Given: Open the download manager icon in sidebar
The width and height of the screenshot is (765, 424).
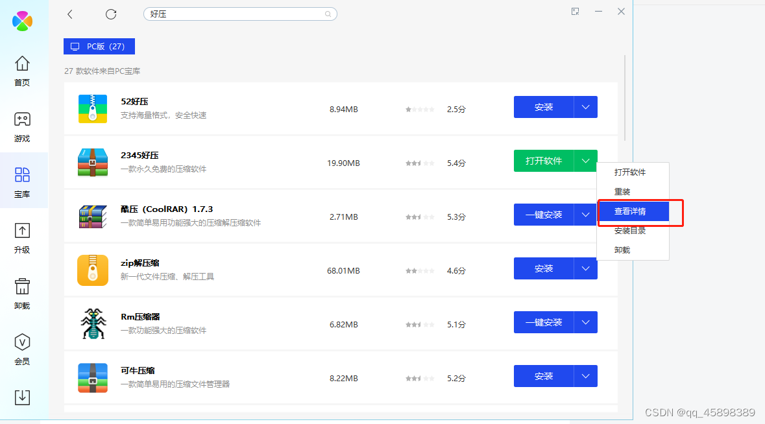Looking at the screenshot, I should pyautogui.click(x=22, y=397).
